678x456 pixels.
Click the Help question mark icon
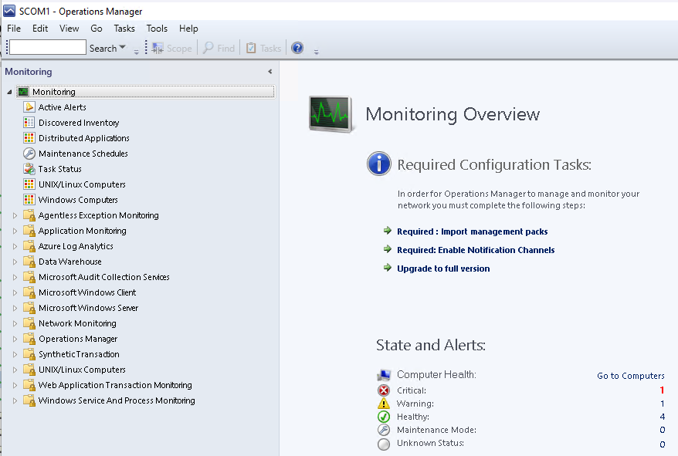[297, 48]
